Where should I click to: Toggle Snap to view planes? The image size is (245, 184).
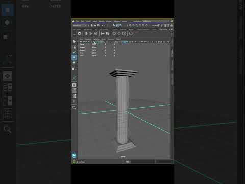click(x=143, y=25)
